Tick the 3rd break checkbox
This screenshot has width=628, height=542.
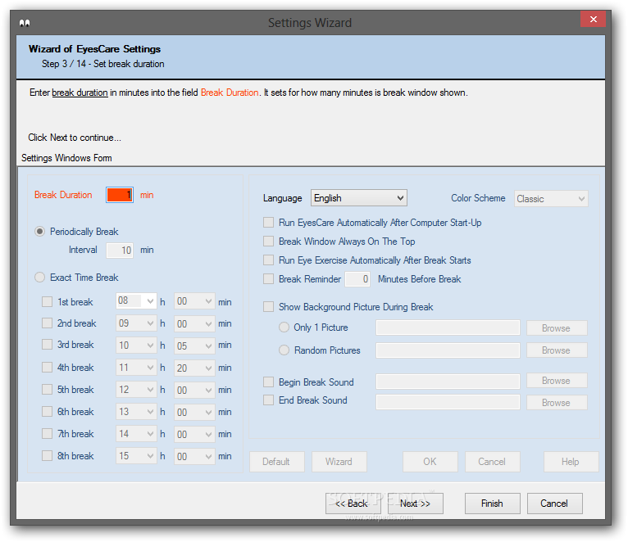click(48, 345)
